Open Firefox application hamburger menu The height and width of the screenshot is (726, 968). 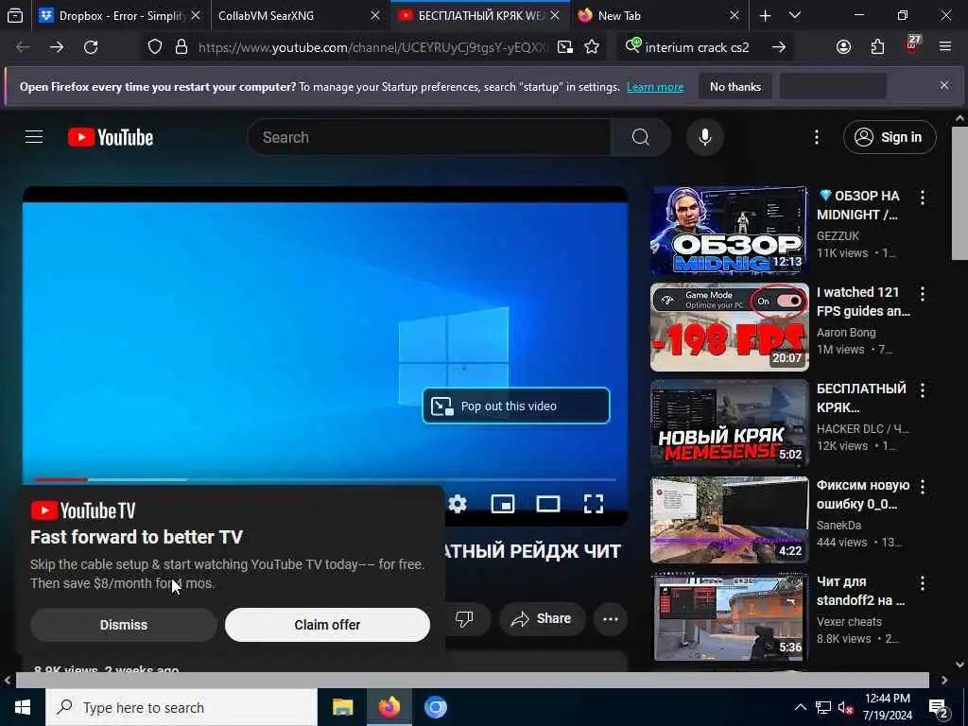pyautogui.click(x=944, y=47)
